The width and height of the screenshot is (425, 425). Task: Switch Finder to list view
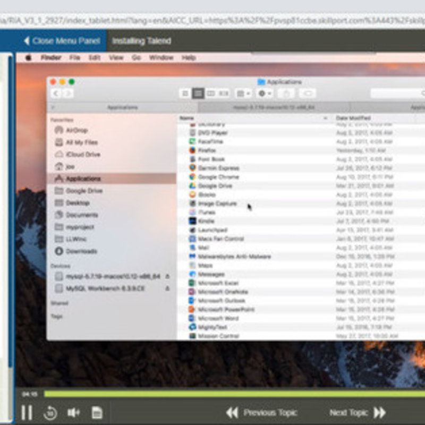click(198, 93)
